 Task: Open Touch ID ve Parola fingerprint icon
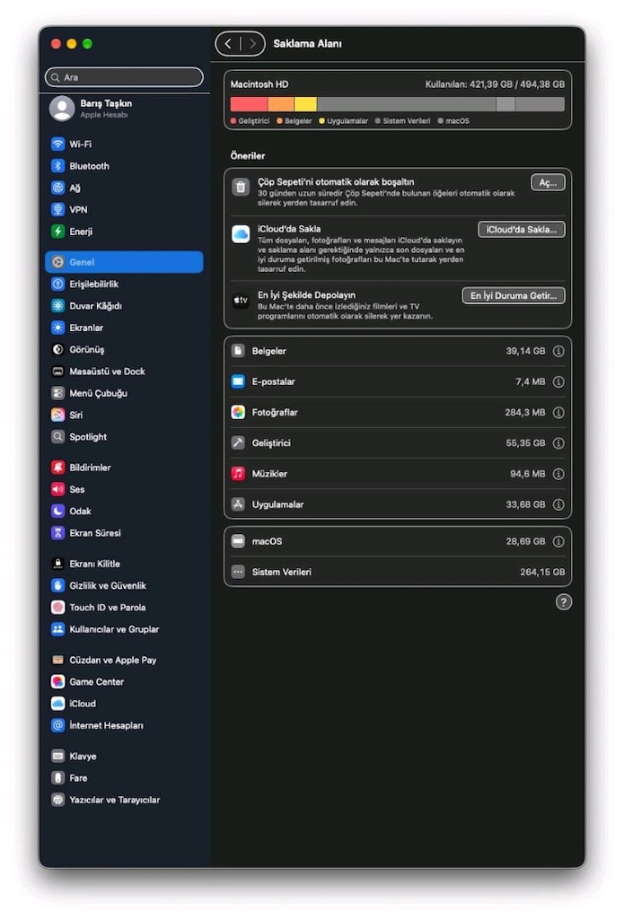[57, 608]
